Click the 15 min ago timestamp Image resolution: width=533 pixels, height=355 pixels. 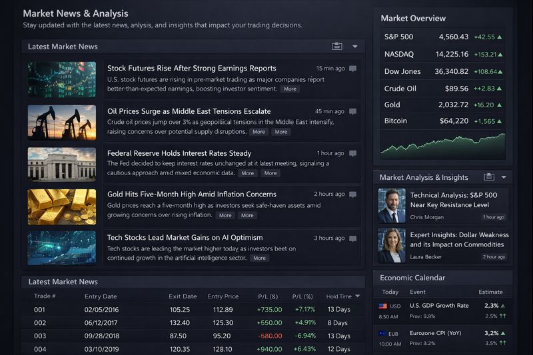pos(330,69)
